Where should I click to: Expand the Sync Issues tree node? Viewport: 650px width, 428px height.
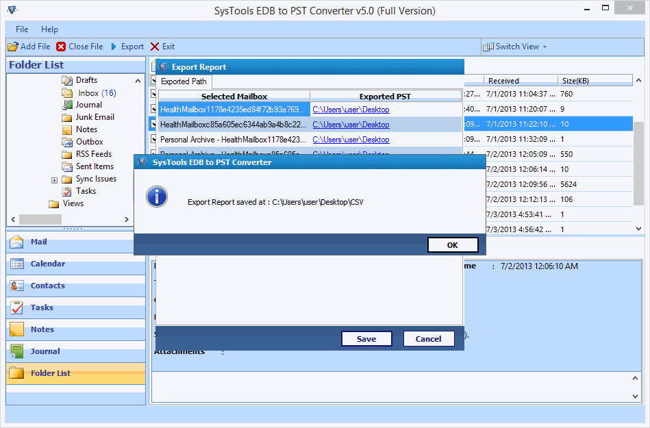54,180
